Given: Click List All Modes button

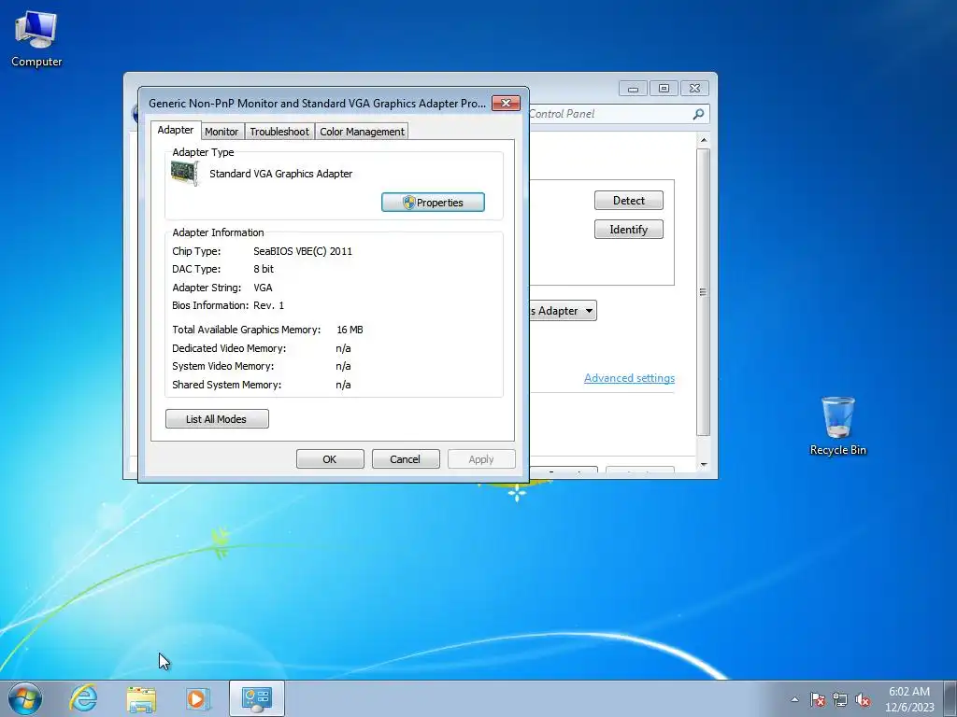Looking at the screenshot, I should tap(217, 419).
